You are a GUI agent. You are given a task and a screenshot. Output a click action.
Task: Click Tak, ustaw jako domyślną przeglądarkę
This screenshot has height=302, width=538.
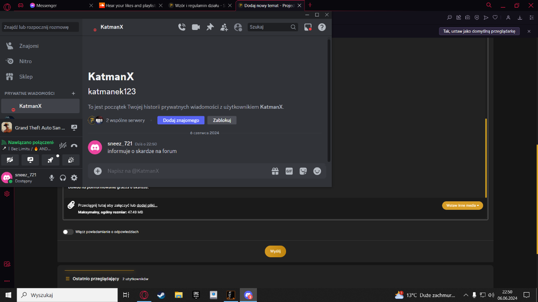coord(479,31)
